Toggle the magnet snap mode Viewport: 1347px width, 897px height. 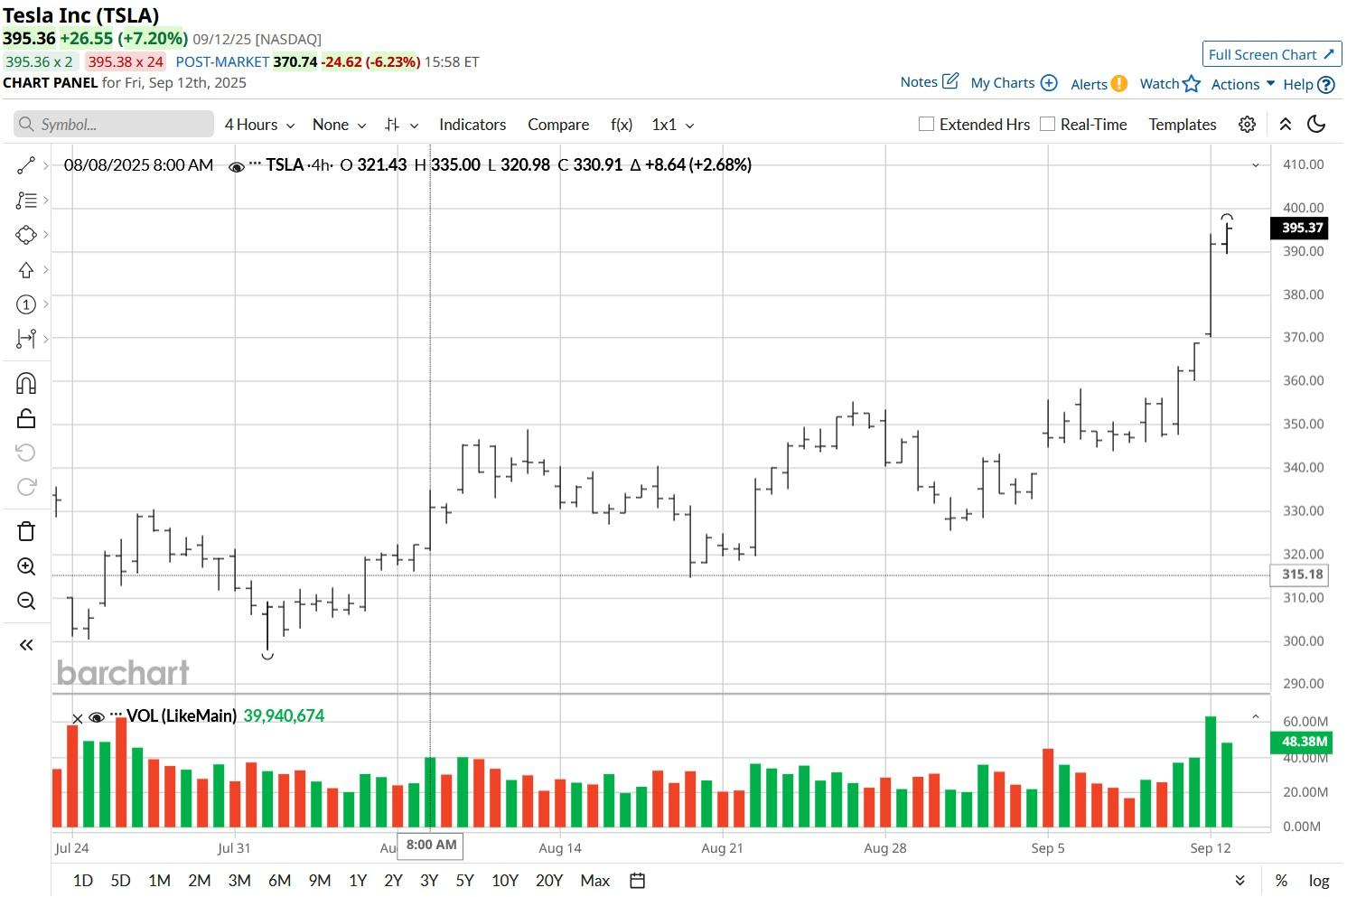tap(25, 383)
